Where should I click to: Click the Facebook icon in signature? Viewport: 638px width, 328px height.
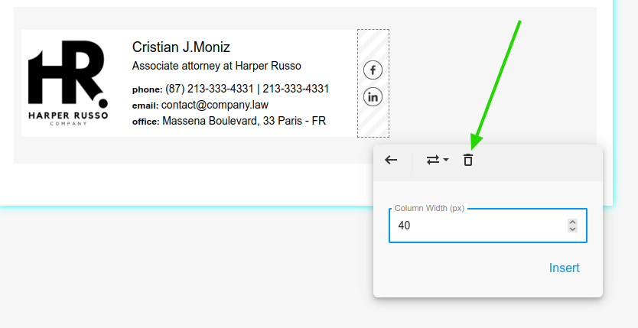tap(373, 70)
